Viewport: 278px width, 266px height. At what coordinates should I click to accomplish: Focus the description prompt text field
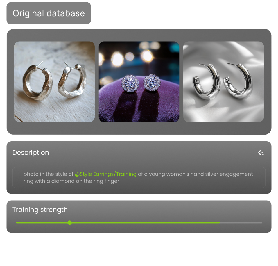coord(139,177)
